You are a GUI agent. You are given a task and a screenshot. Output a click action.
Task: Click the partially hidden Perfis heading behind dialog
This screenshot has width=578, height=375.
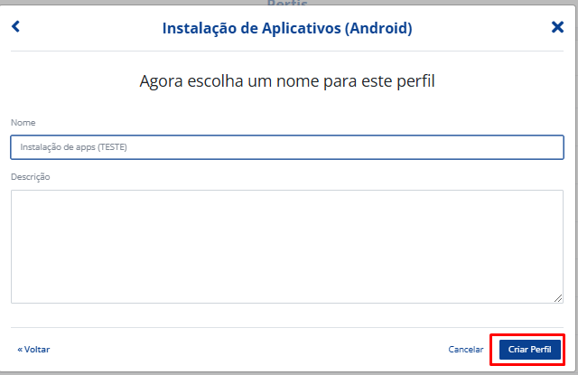(287, 3)
